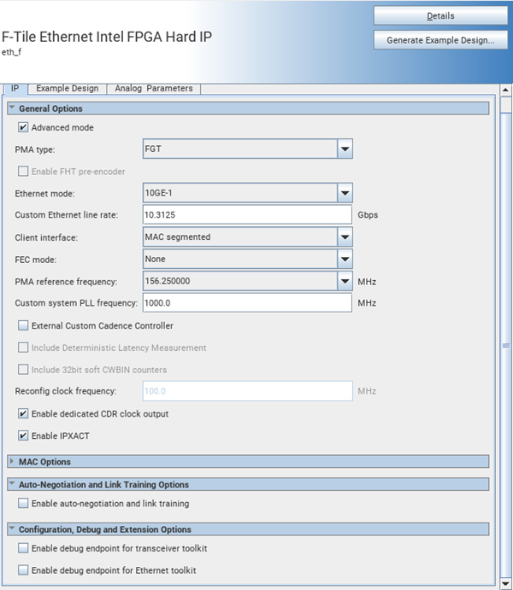Uncheck Enable IPXACT checkbox
513x590 pixels.
[23, 435]
